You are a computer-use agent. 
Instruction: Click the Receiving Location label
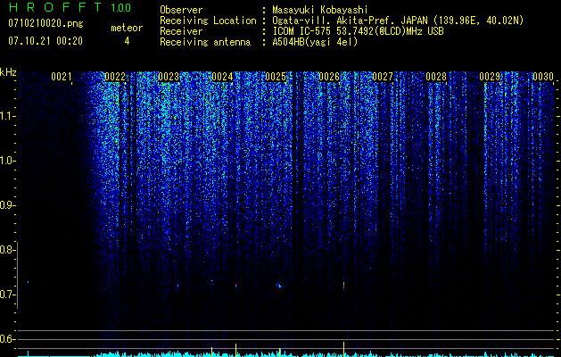click(x=208, y=21)
